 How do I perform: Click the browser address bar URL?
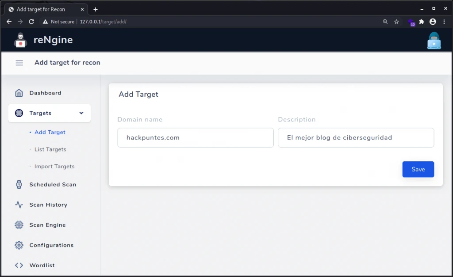tap(103, 22)
